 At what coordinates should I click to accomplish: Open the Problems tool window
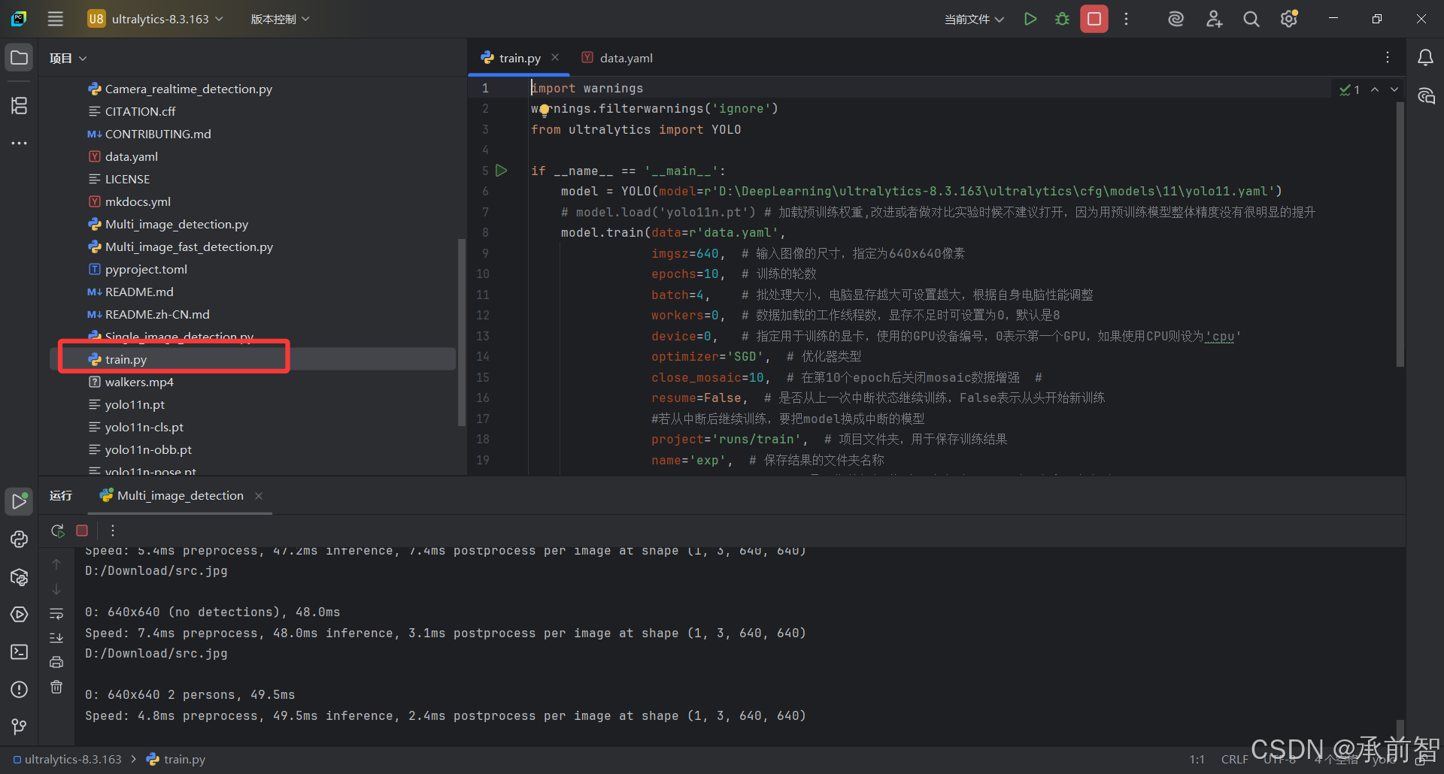click(x=19, y=689)
